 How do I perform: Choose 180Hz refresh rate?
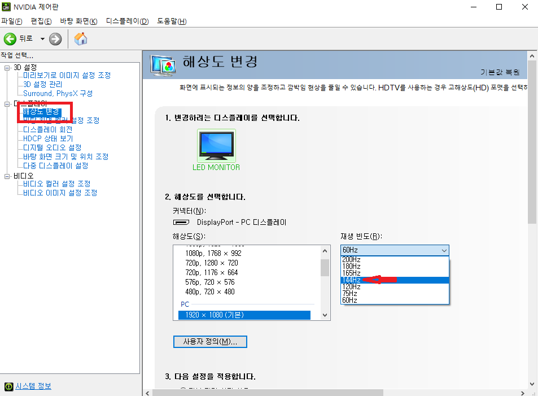(x=395, y=267)
